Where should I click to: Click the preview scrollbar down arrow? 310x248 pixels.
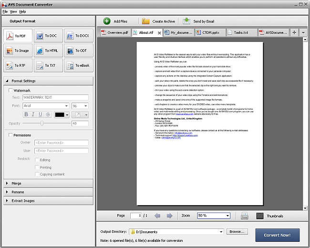pos(305,208)
